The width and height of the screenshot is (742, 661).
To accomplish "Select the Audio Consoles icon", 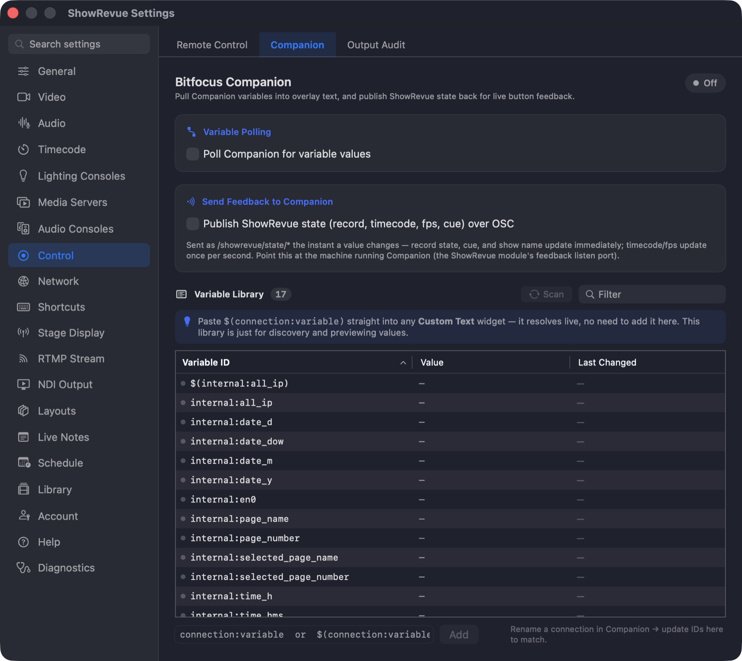I will click(23, 229).
